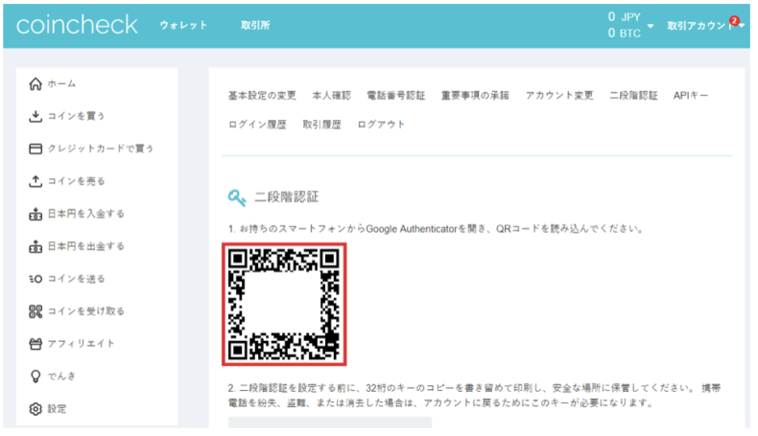The height and width of the screenshot is (436, 758).
Task: Open the ログイン履歴 tab
Action: [x=257, y=125]
